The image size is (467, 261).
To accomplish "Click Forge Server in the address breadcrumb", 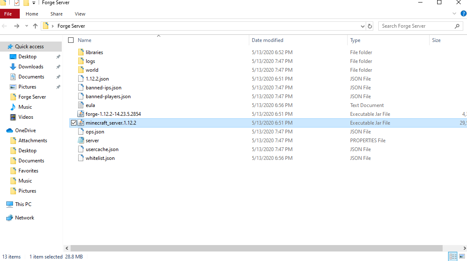I will coord(71,26).
